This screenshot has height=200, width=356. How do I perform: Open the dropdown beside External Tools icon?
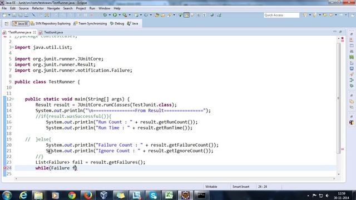point(130,15)
